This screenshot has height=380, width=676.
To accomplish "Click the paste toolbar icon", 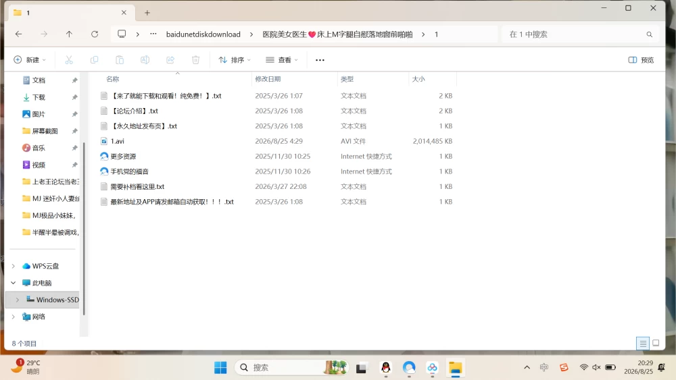I will (x=120, y=60).
